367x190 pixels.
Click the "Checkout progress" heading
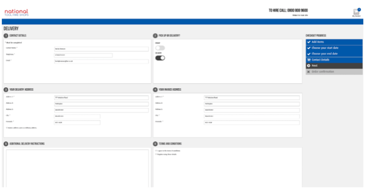coord(316,36)
